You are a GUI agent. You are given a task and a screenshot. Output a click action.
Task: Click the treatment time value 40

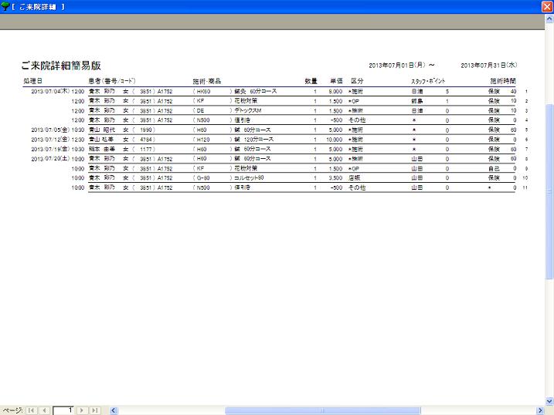[513, 91]
